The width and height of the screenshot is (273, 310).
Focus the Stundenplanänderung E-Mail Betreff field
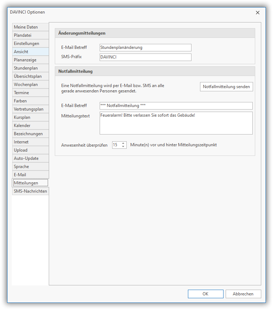pos(145,47)
